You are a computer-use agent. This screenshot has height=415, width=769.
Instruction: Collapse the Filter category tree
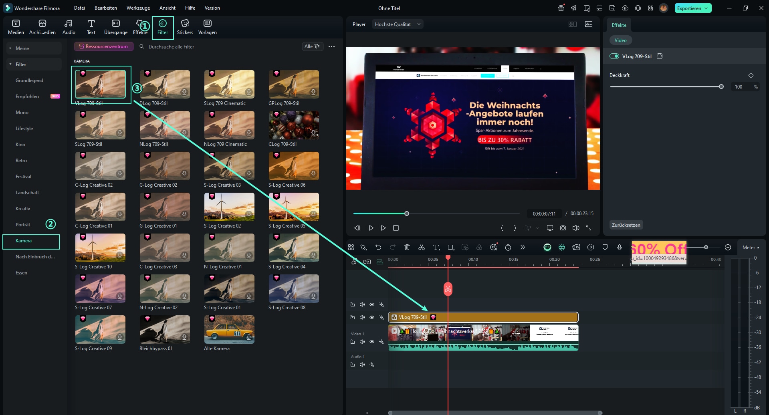pyautogui.click(x=34, y=64)
